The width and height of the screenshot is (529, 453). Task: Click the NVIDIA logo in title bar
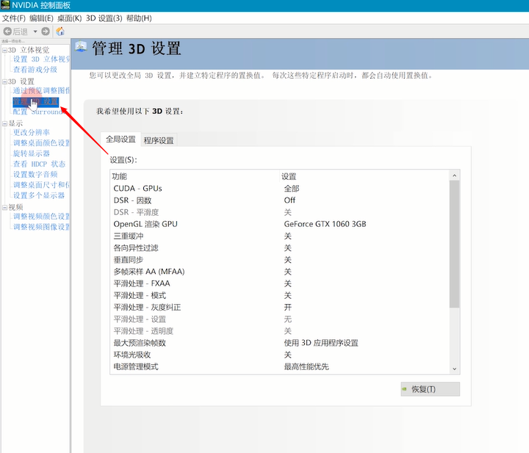pos(5,5)
